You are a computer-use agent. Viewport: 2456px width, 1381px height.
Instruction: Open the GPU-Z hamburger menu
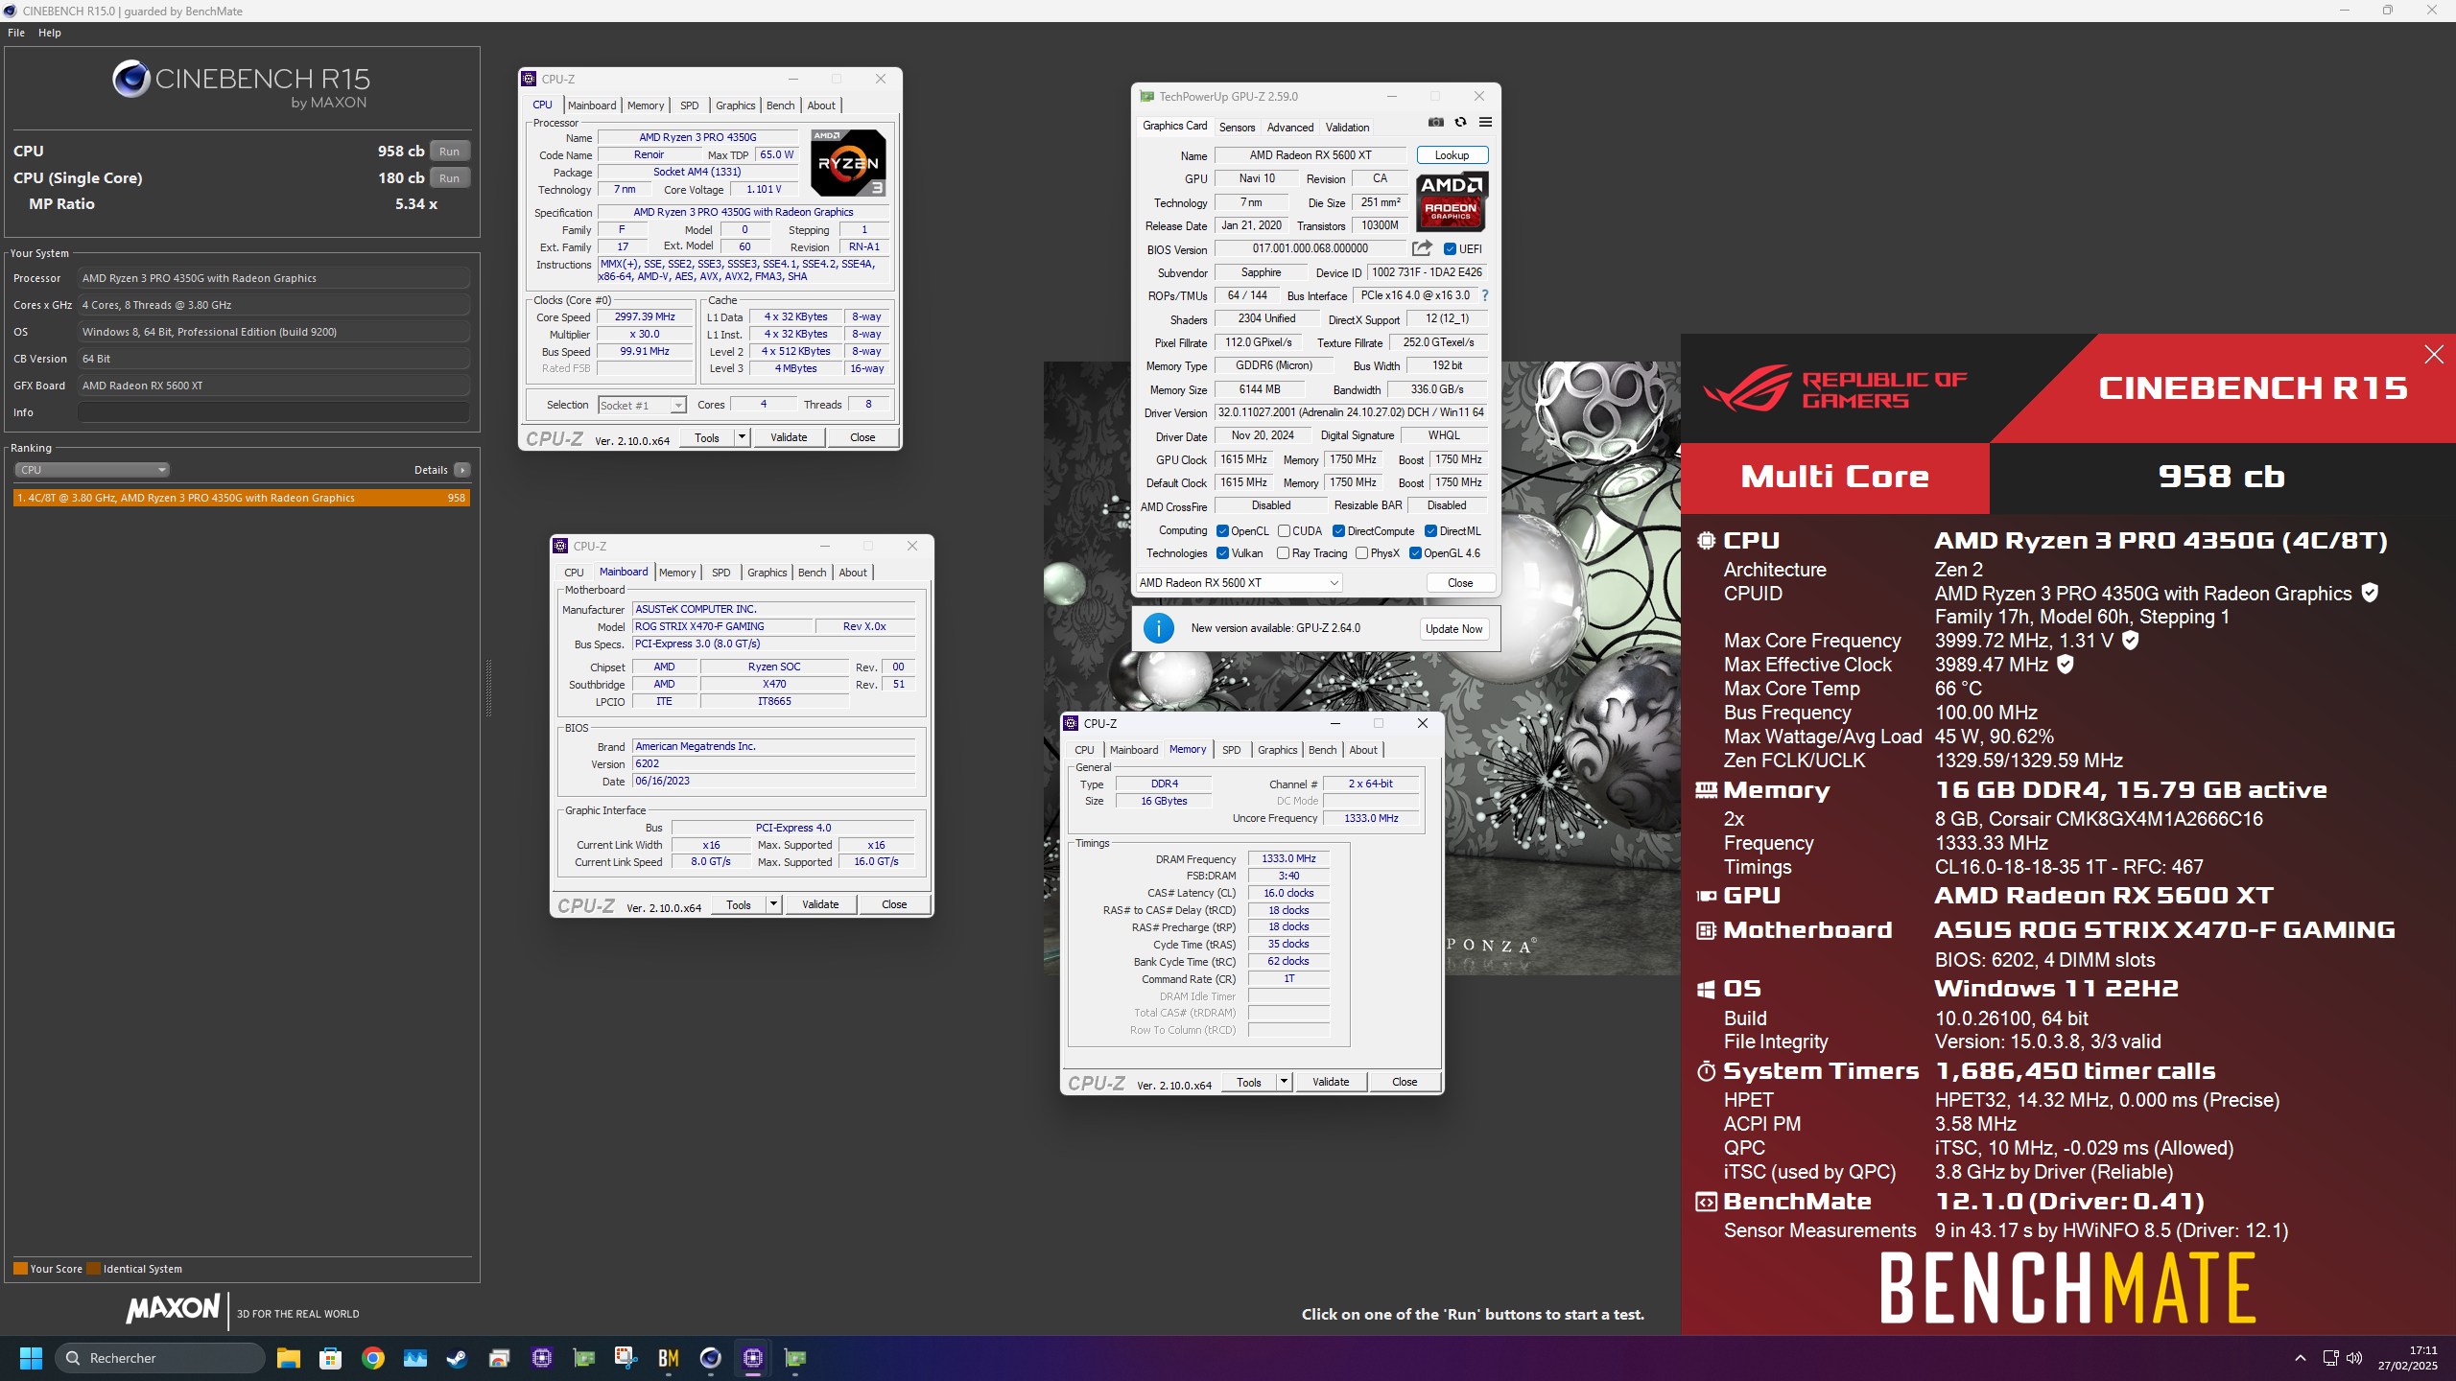click(x=1485, y=122)
